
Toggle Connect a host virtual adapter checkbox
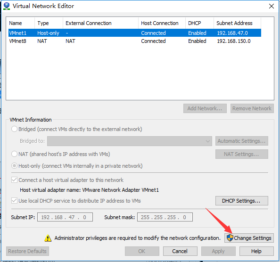tap(14, 180)
